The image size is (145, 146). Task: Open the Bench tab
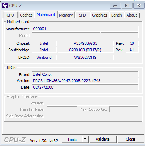[x=117, y=15]
